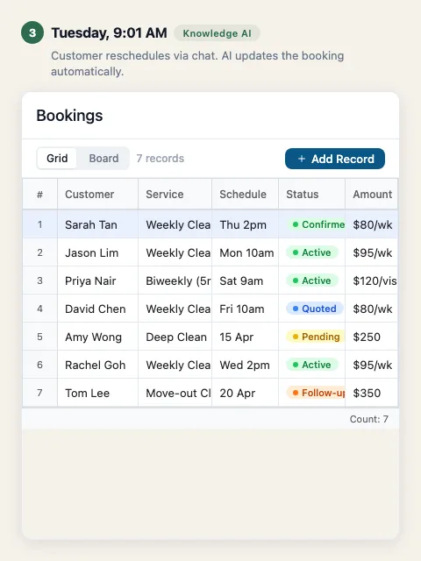Click the # column header
Viewport: 421px width, 561px height.
pyautogui.click(x=39, y=194)
